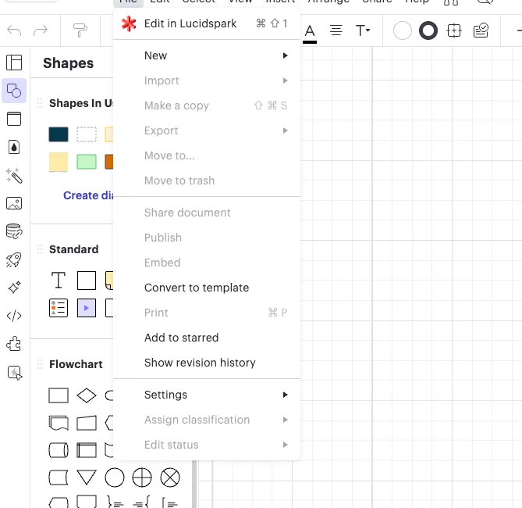
Task: Select Move to trash menu entry
Action: (x=207, y=181)
